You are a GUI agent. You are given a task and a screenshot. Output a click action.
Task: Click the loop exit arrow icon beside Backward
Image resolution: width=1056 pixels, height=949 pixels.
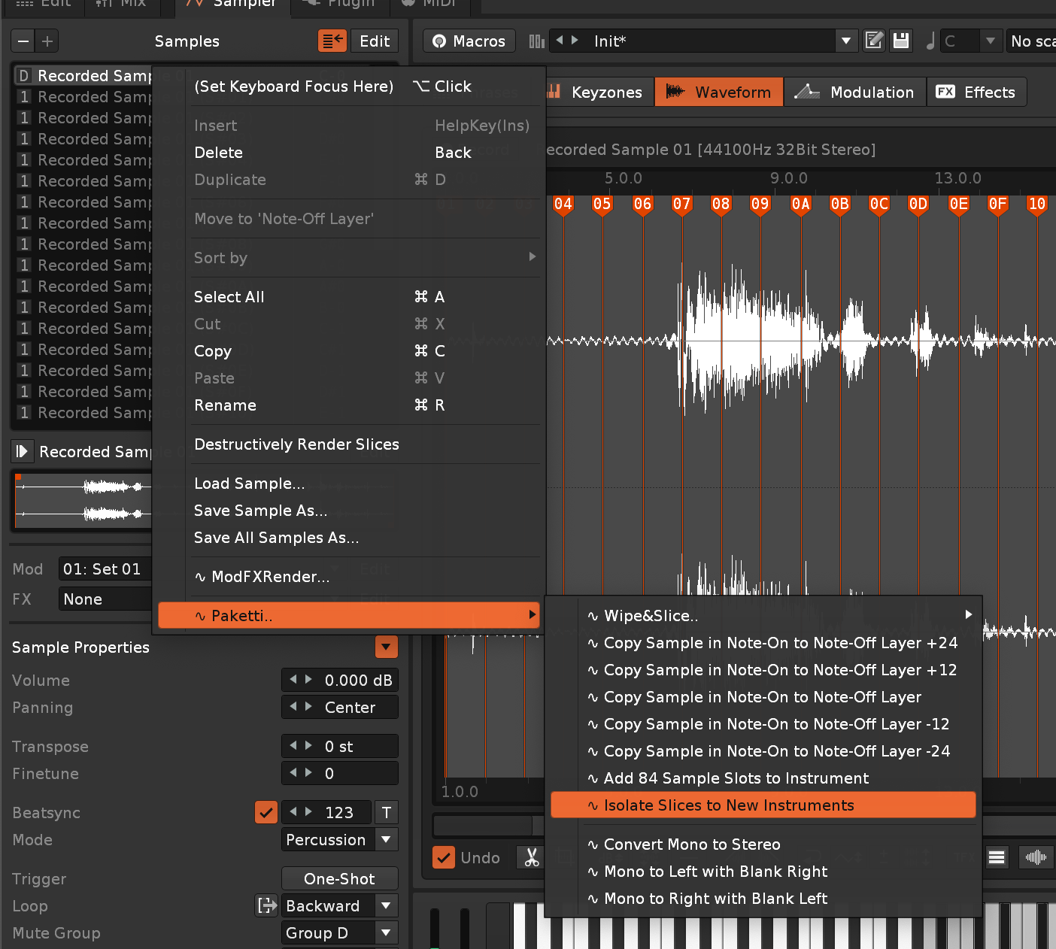266,905
